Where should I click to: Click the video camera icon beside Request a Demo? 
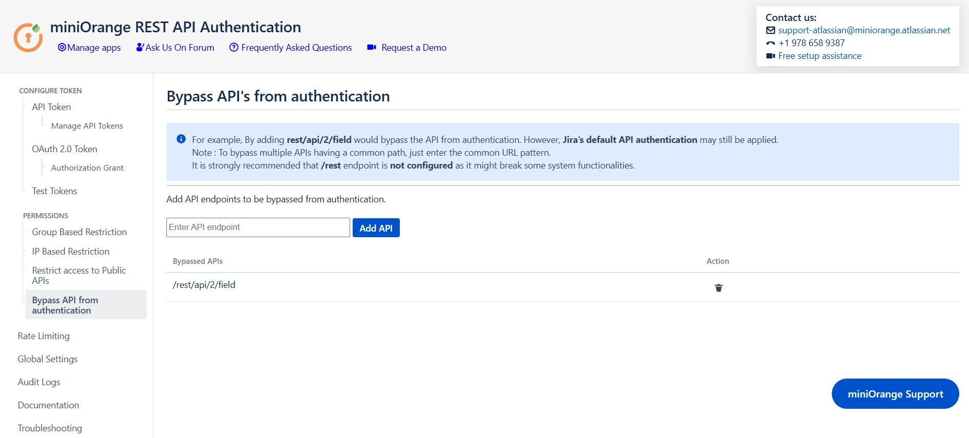pos(372,47)
